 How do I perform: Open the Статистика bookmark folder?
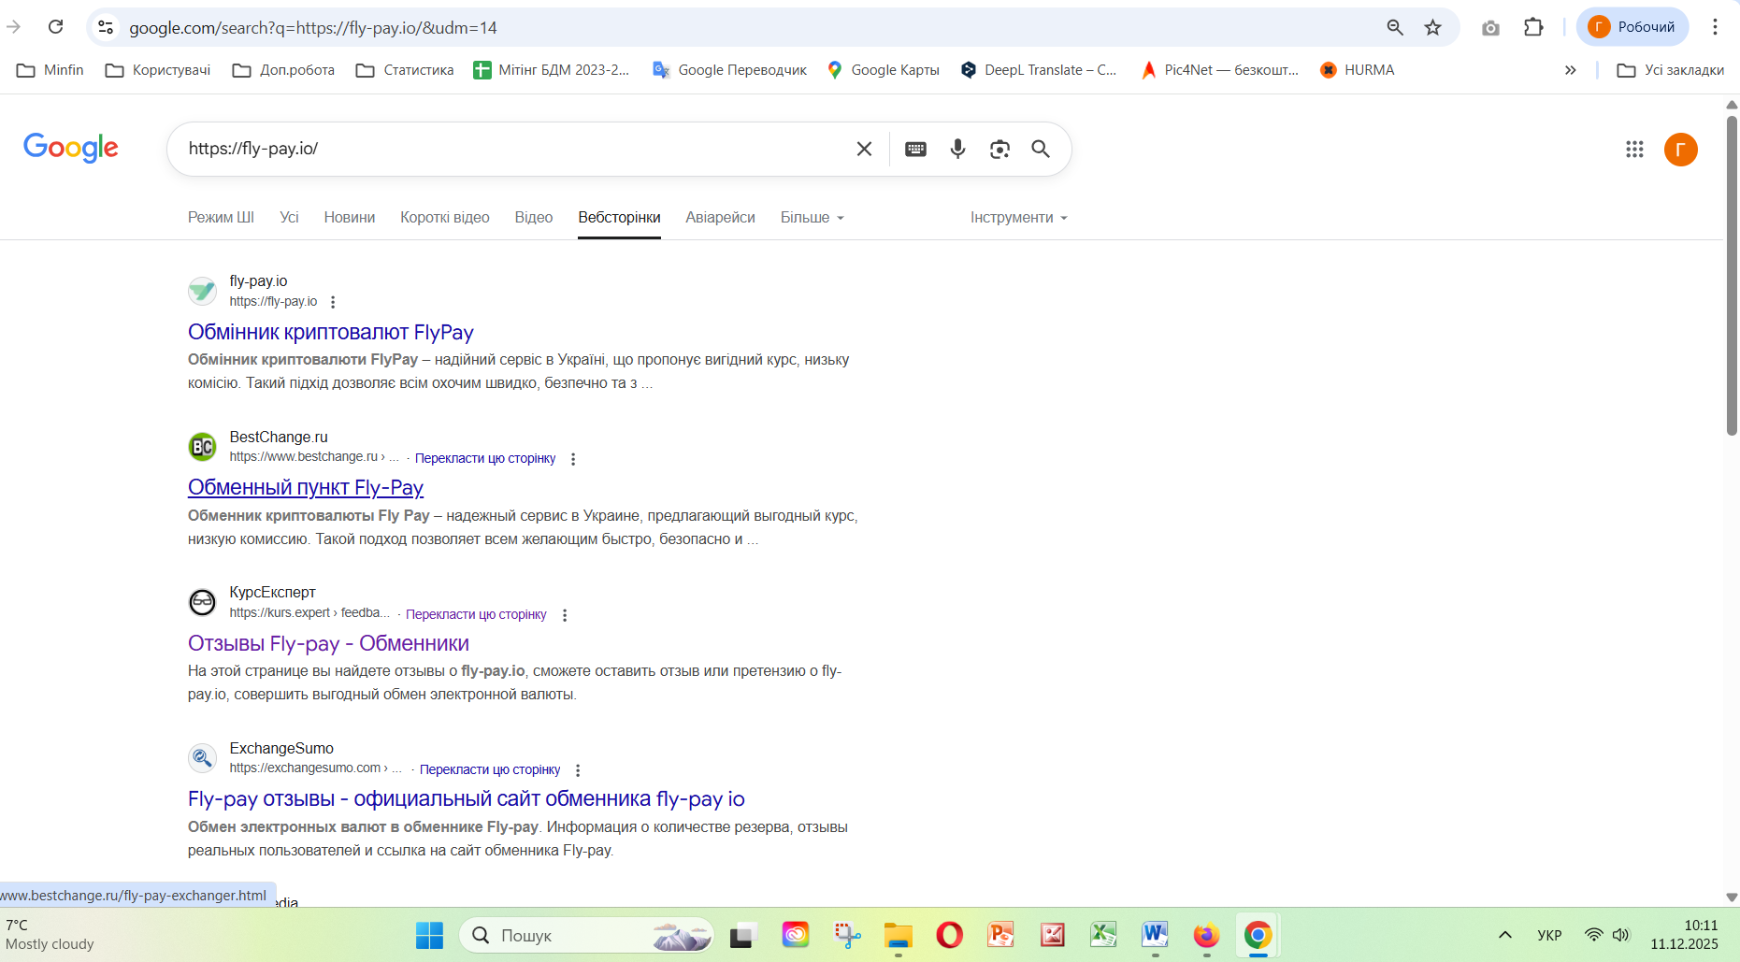point(405,70)
